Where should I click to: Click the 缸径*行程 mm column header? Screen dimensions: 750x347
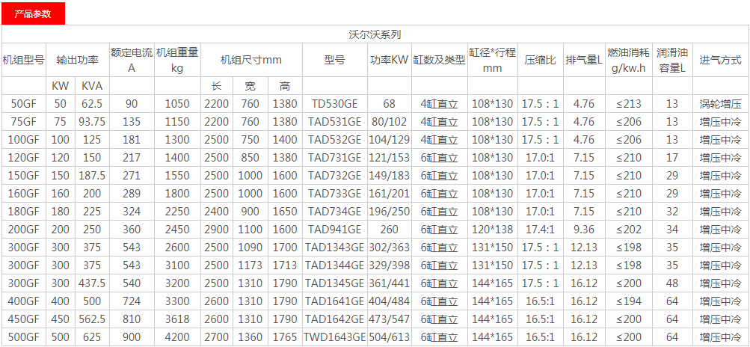(x=492, y=61)
